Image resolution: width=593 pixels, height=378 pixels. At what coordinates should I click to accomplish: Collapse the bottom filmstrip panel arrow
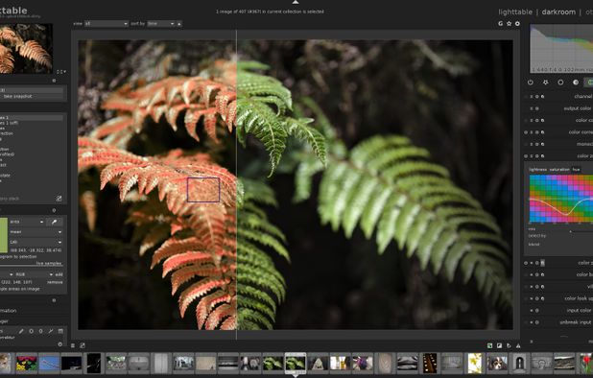(x=296, y=376)
